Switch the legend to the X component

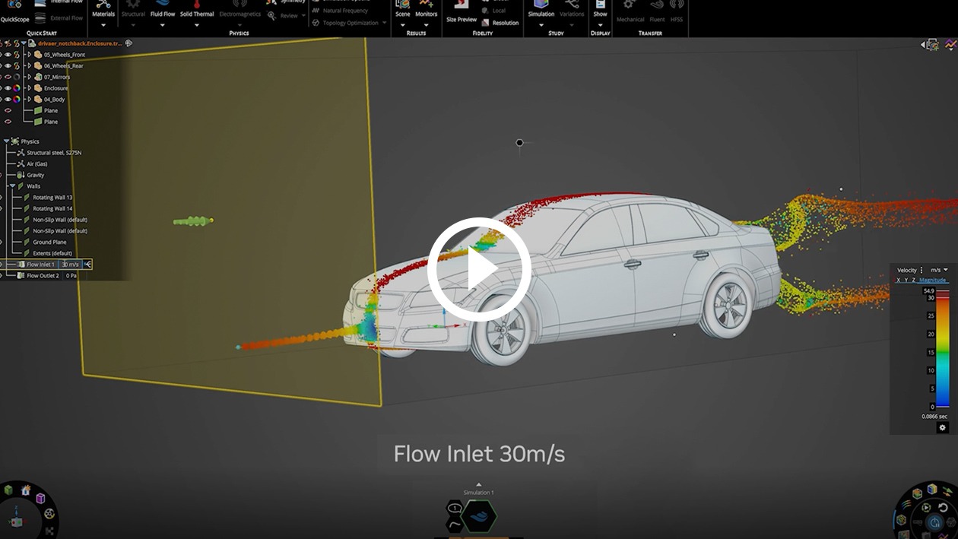click(898, 280)
